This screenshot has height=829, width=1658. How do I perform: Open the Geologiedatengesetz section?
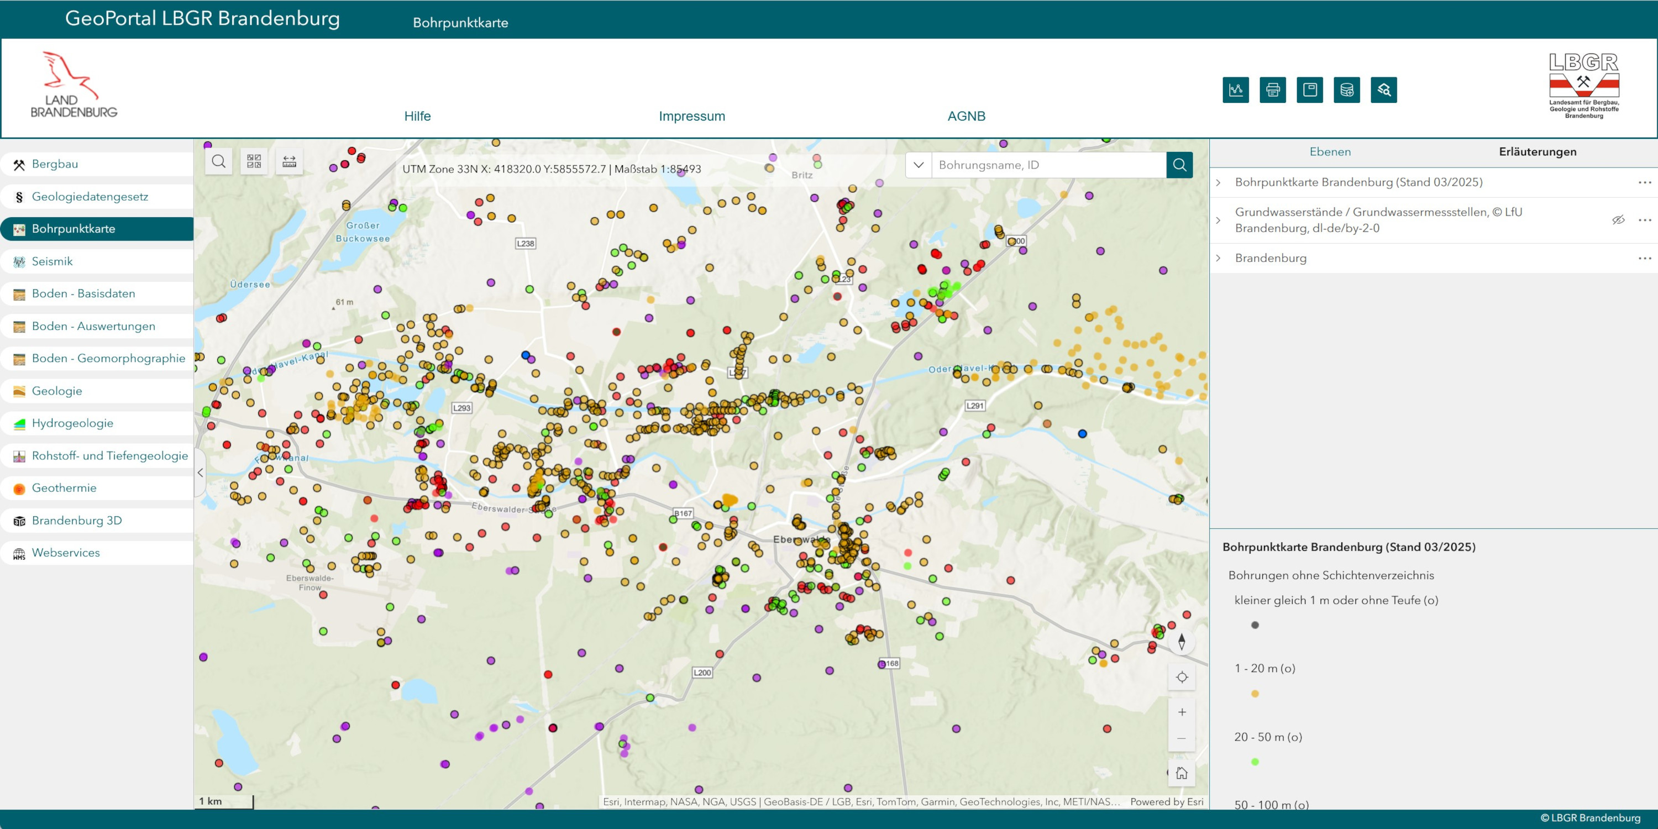(97, 196)
